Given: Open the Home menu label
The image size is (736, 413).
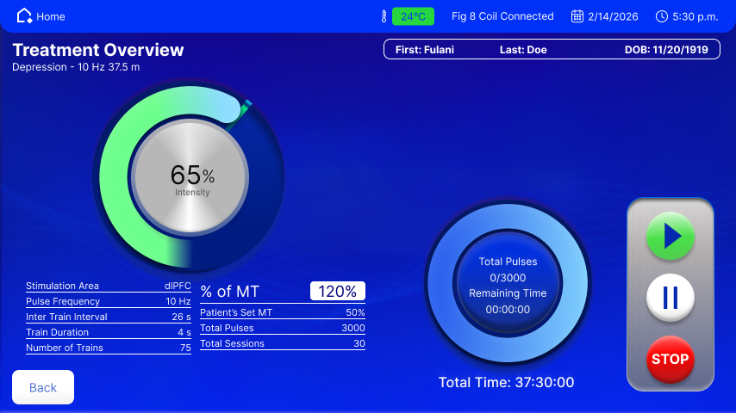Looking at the screenshot, I should [x=51, y=16].
